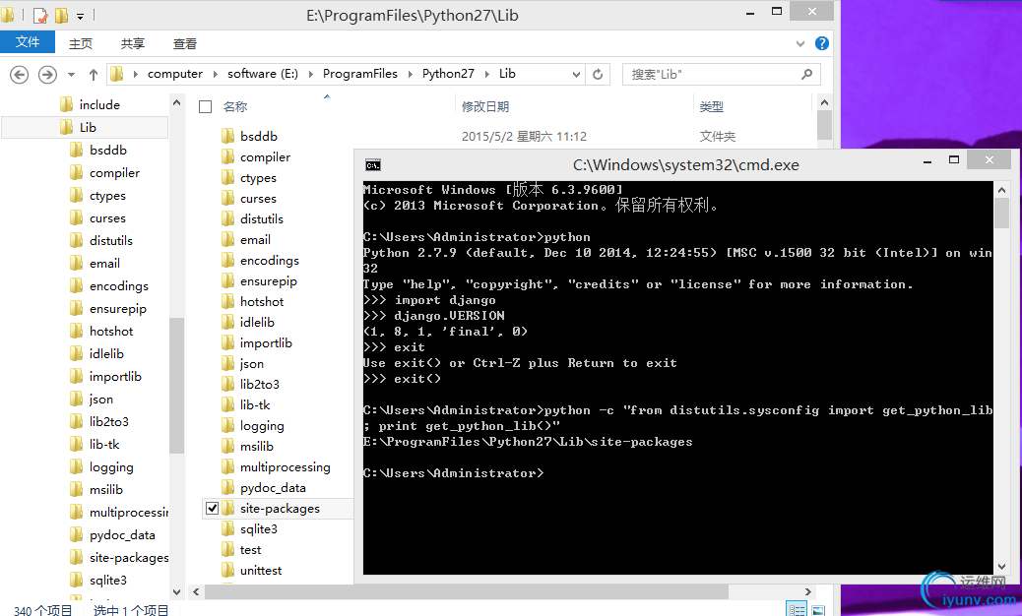1022x616 pixels.
Task: Open Explorer help question mark icon
Action: coord(822,43)
